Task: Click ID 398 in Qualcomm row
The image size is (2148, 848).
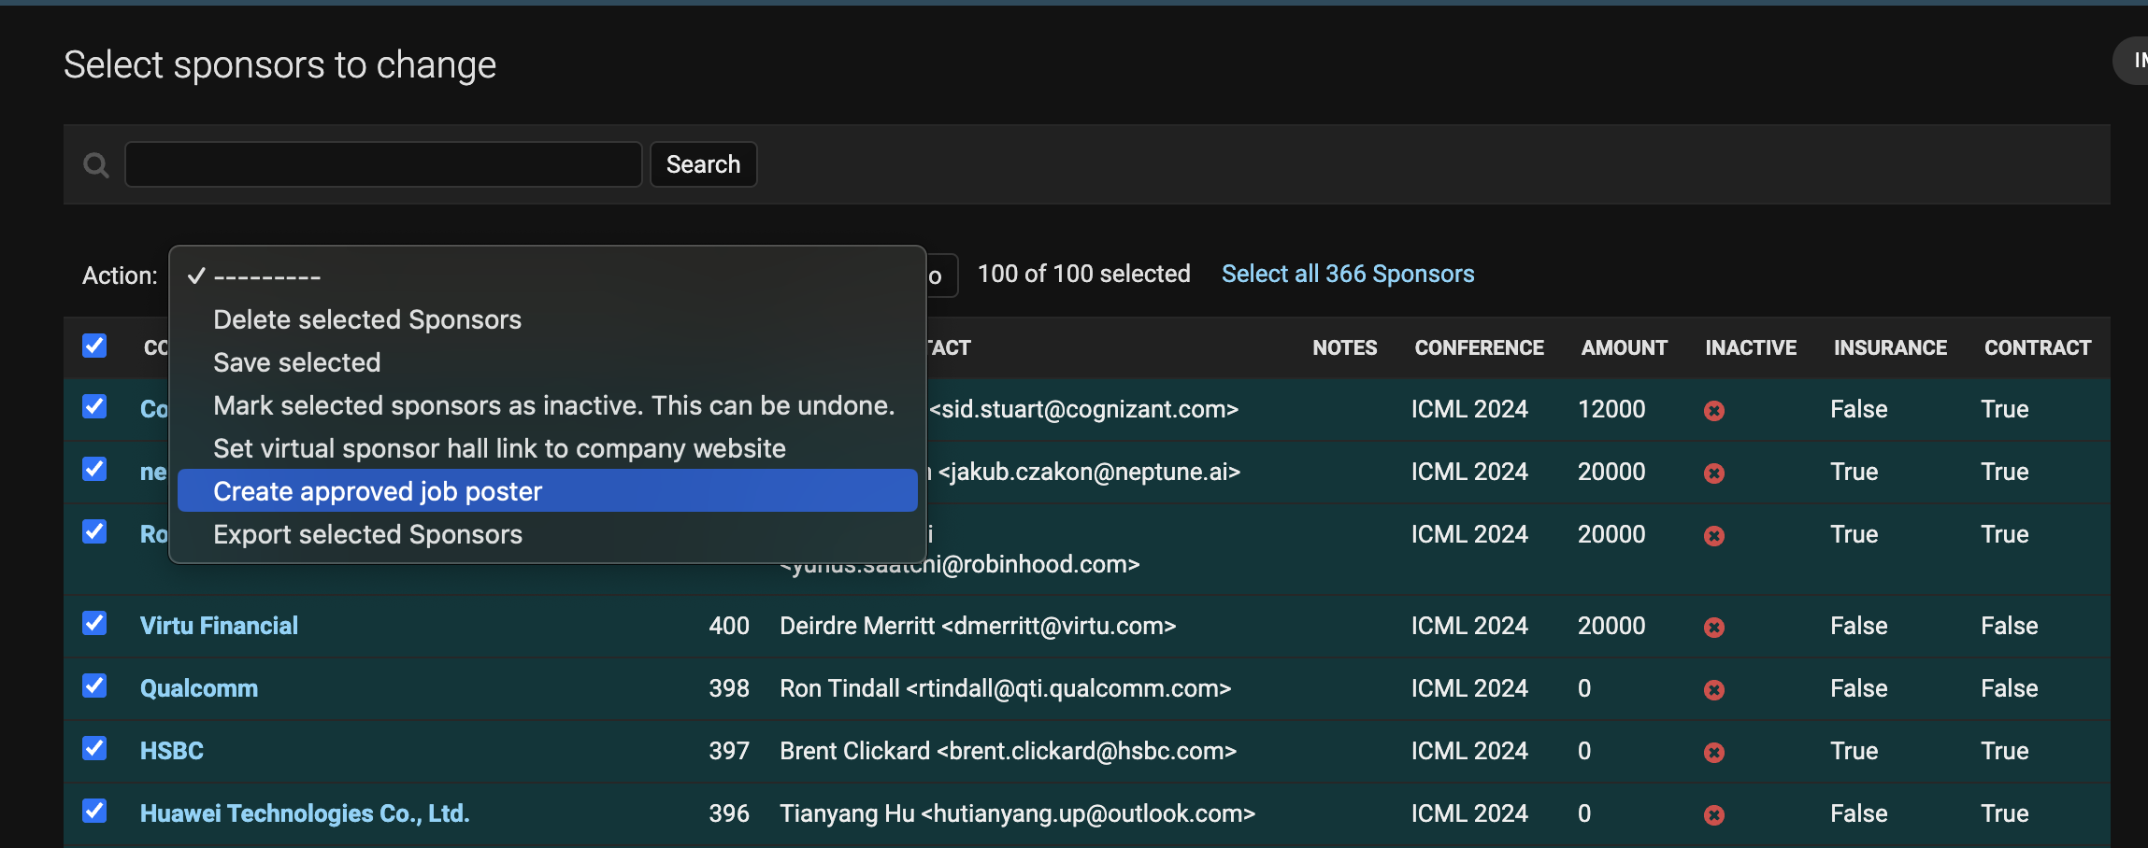Action: pyautogui.click(x=729, y=688)
